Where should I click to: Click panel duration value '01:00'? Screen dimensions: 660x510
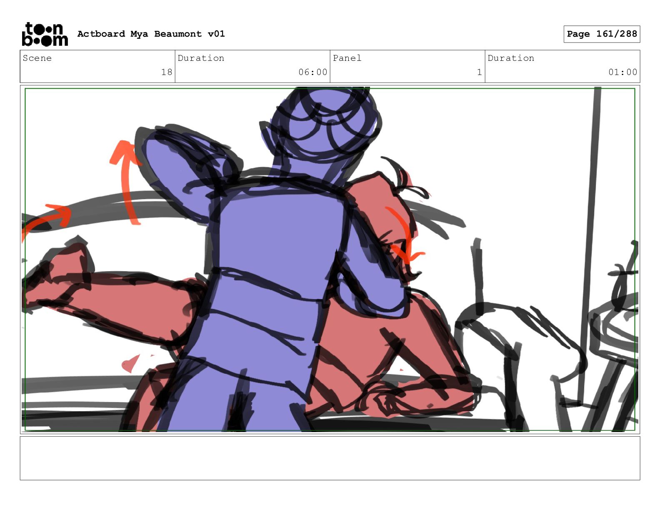[622, 72]
